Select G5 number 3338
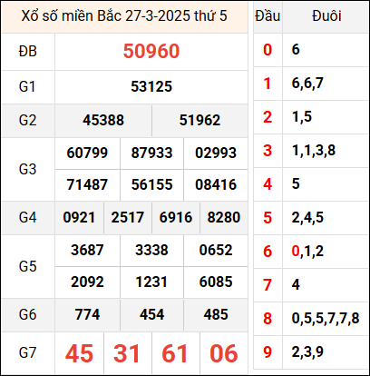The height and width of the screenshot is (376, 370). [151, 250]
